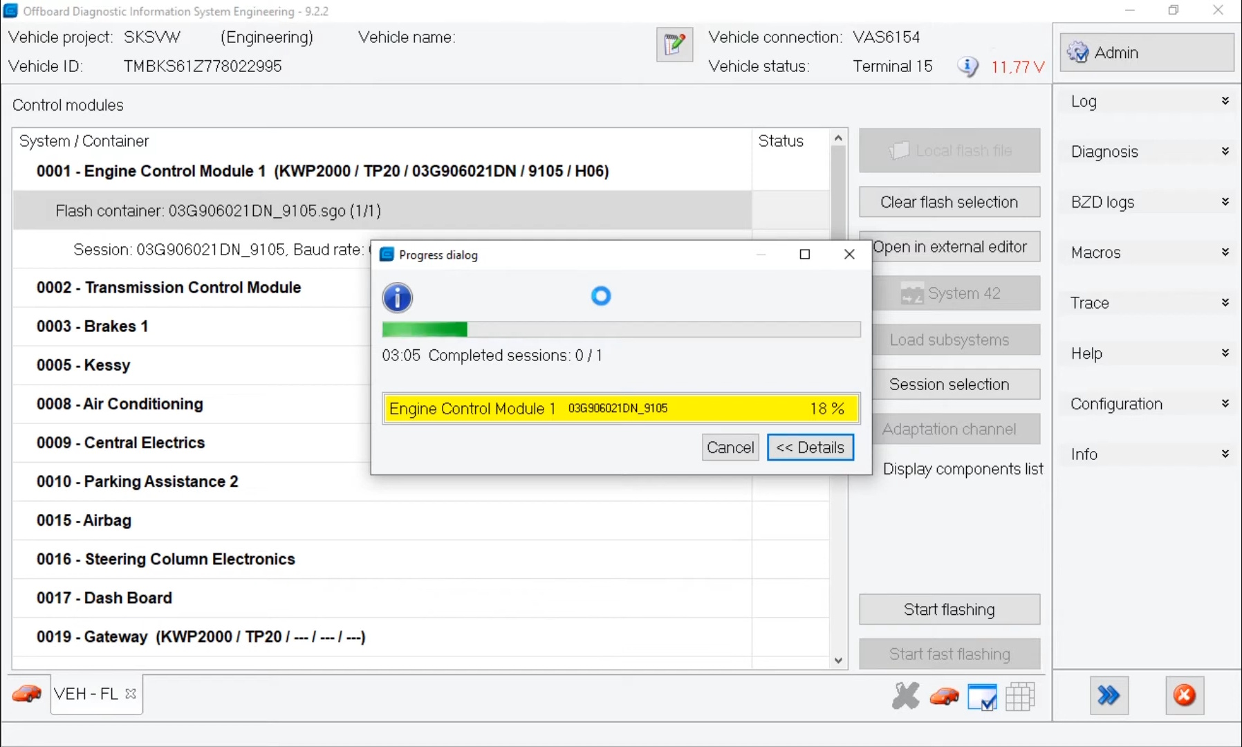Click the red X exit icon
Image resolution: width=1242 pixels, height=747 pixels.
click(1184, 696)
